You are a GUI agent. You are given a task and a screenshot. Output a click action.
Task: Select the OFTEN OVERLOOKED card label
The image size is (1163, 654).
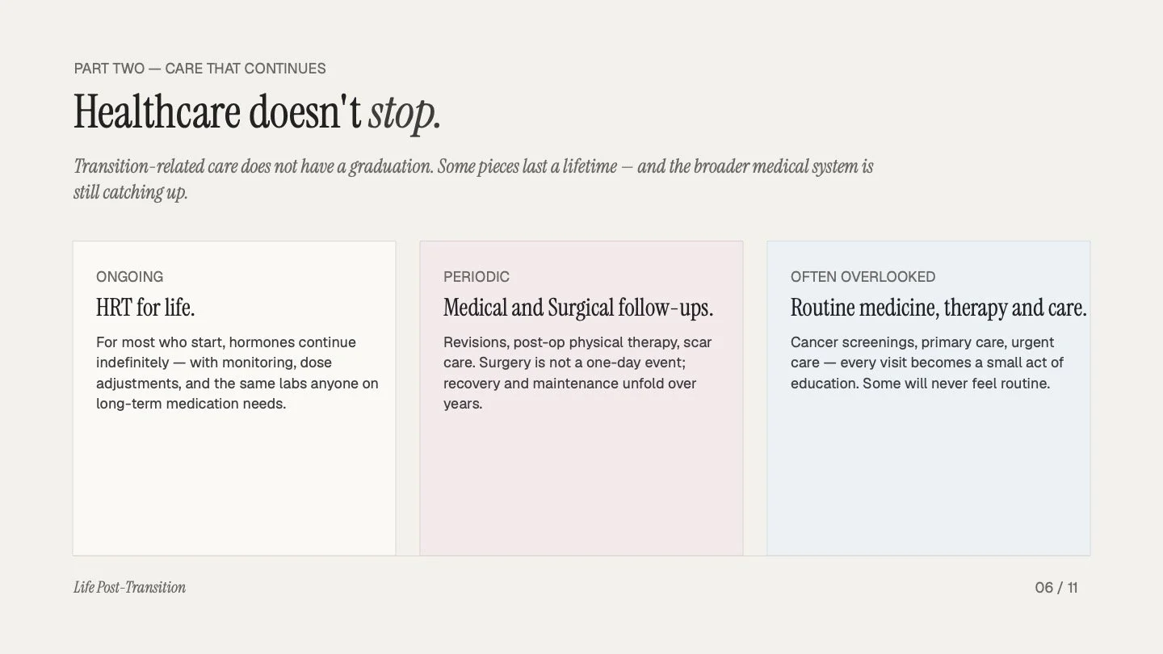click(x=863, y=276)
